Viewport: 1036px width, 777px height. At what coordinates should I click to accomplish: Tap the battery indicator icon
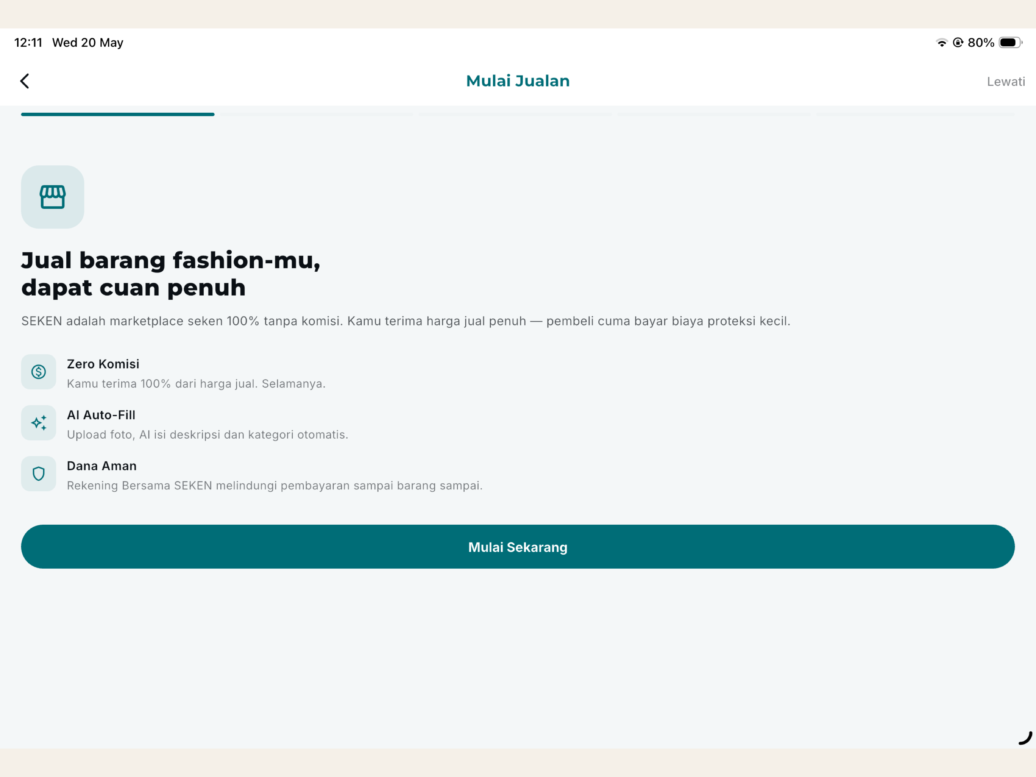point(1010,42)
